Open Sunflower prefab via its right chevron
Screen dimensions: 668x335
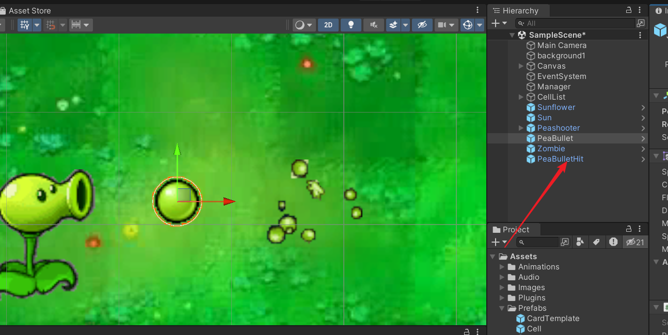pos(643,107)
